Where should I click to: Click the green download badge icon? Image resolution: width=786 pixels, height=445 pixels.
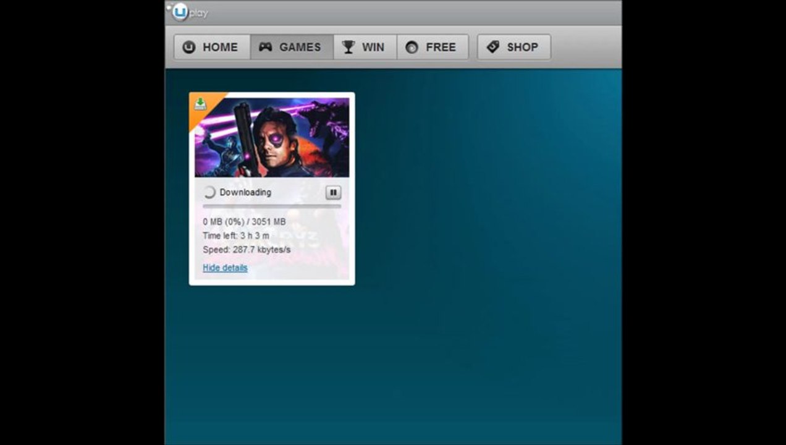200,104
